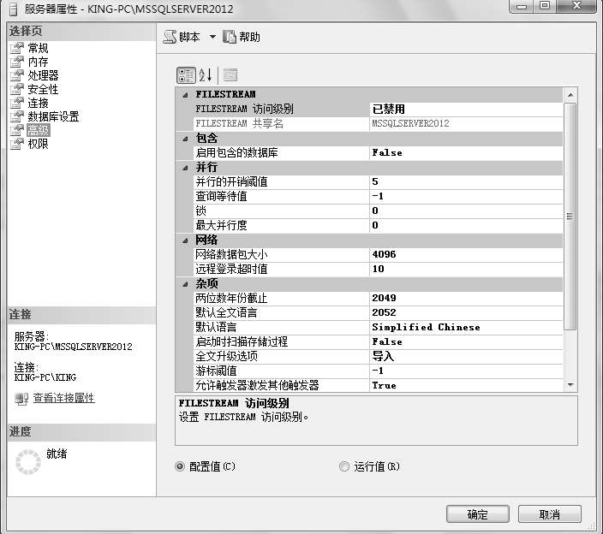Collapse the 网络 category

coord(185,240)
